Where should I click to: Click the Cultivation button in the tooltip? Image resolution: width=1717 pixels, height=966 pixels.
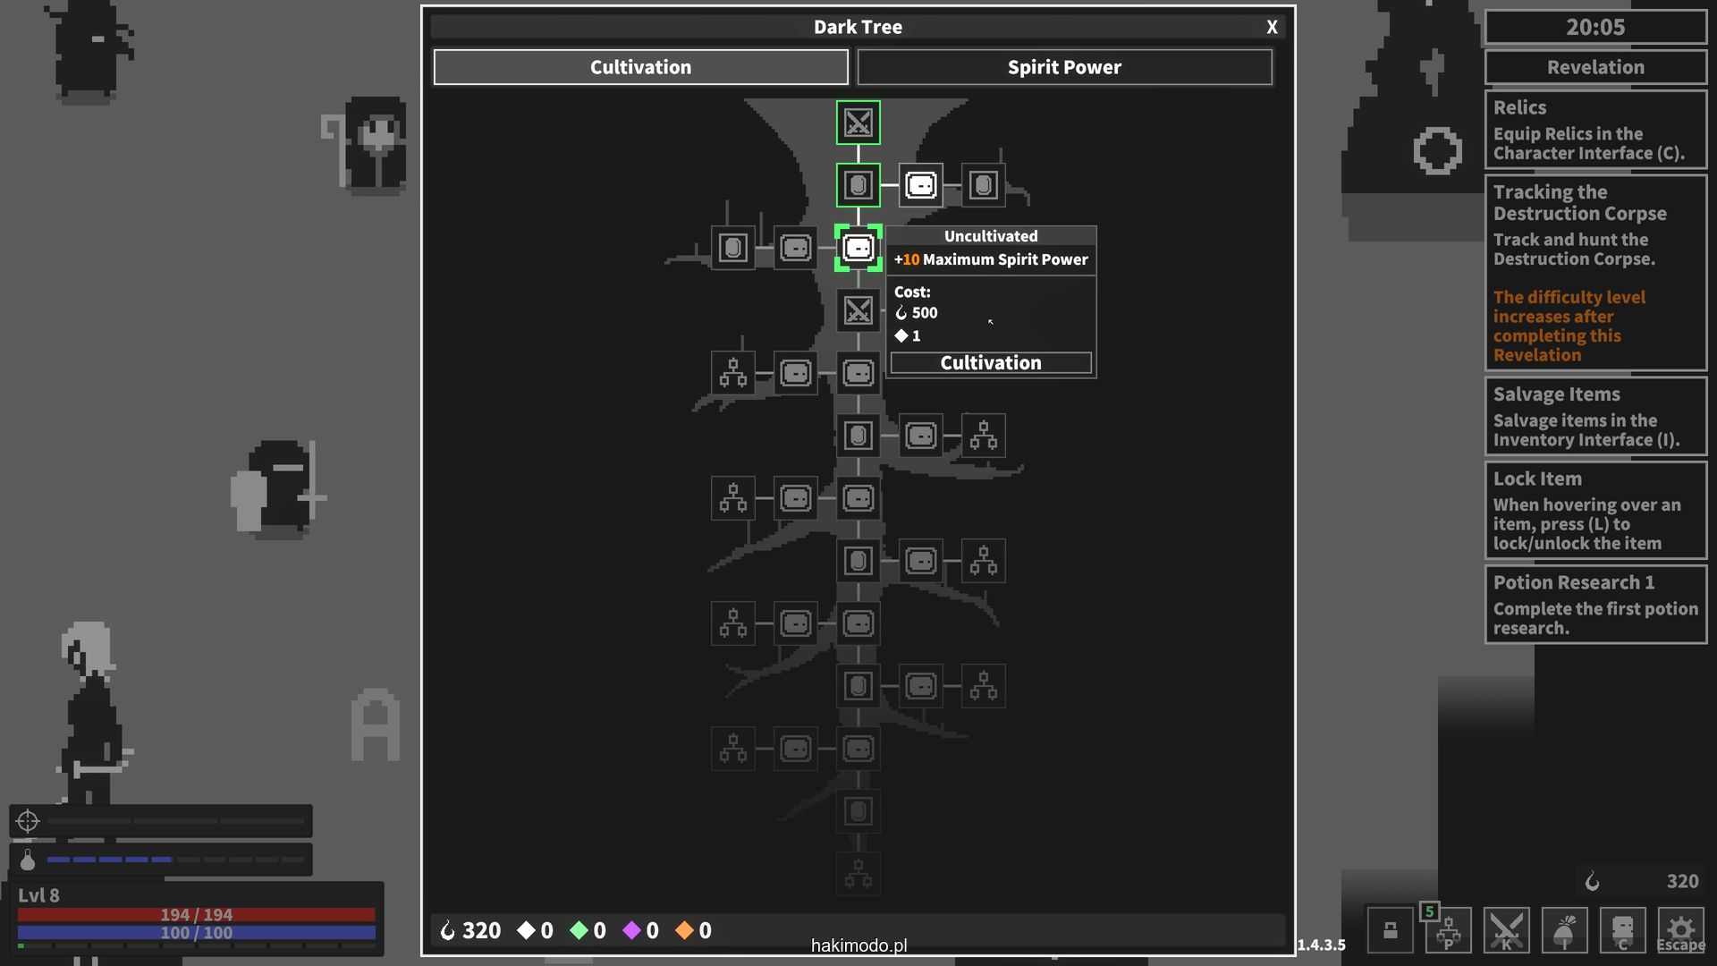(x=990, y=362)
